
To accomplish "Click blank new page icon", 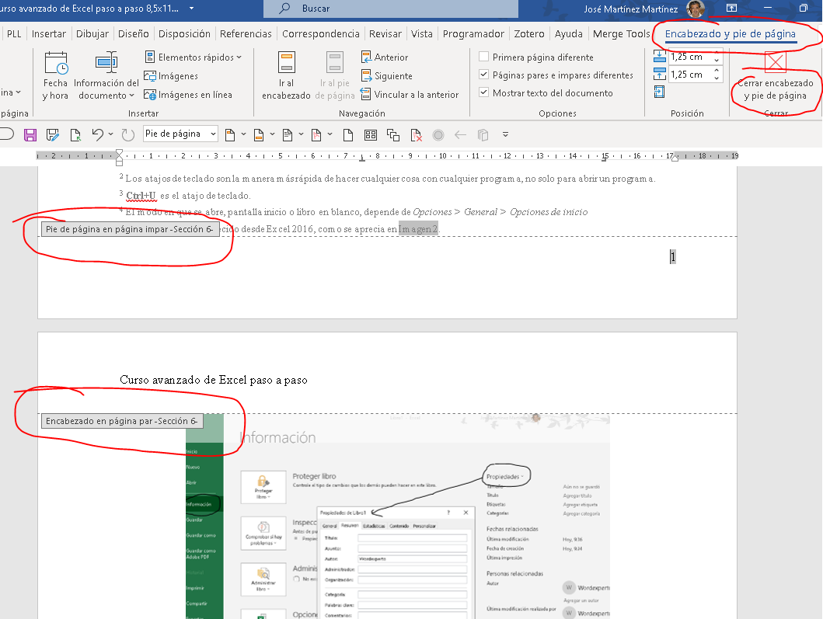I will [x=348, y=135].
